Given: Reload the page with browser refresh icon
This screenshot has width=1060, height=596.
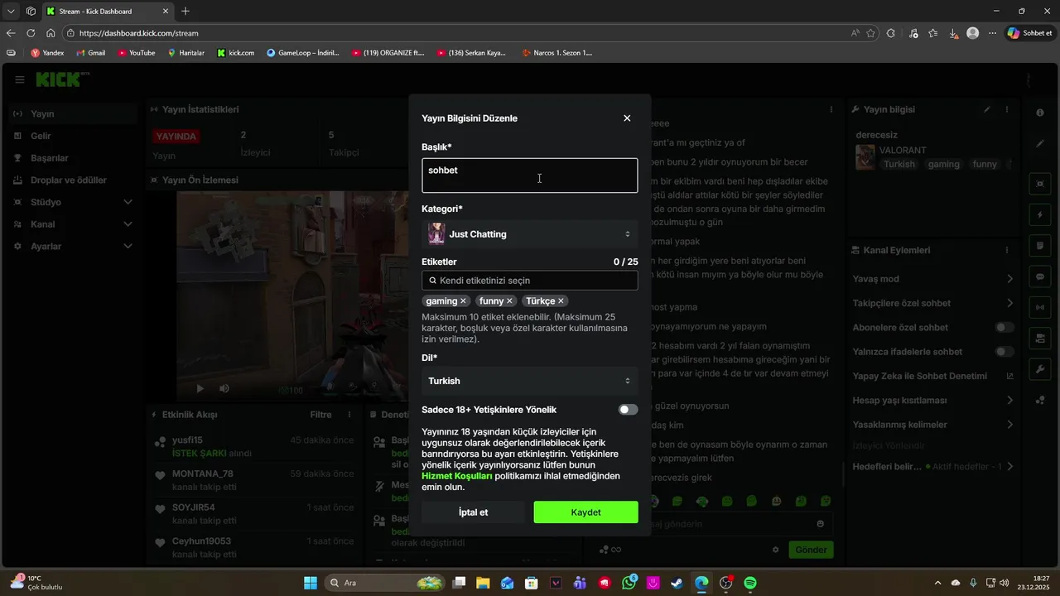Looking at the screenshot, I should [31, 33].
